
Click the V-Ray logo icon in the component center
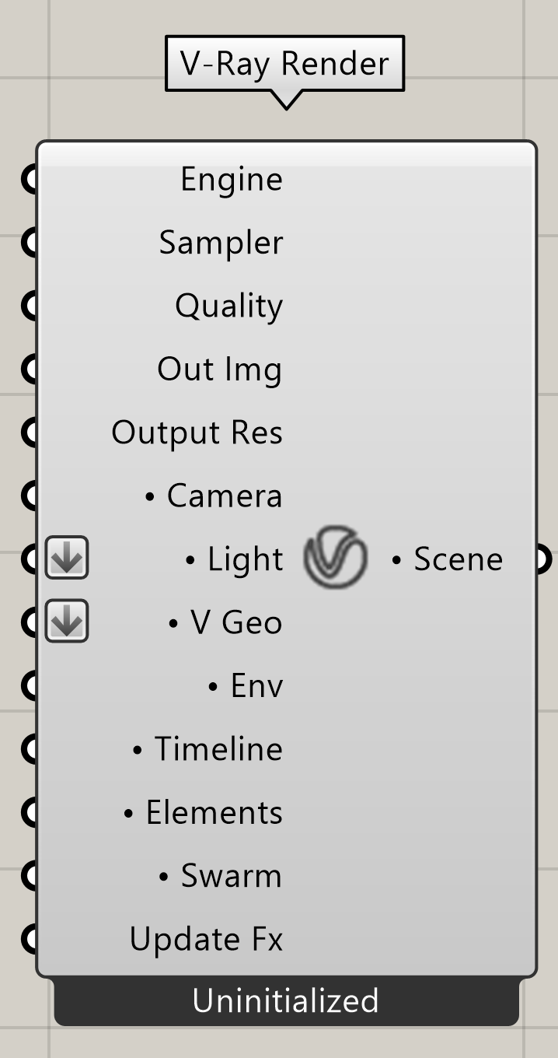pyautogui.click(x=335, y=558)
